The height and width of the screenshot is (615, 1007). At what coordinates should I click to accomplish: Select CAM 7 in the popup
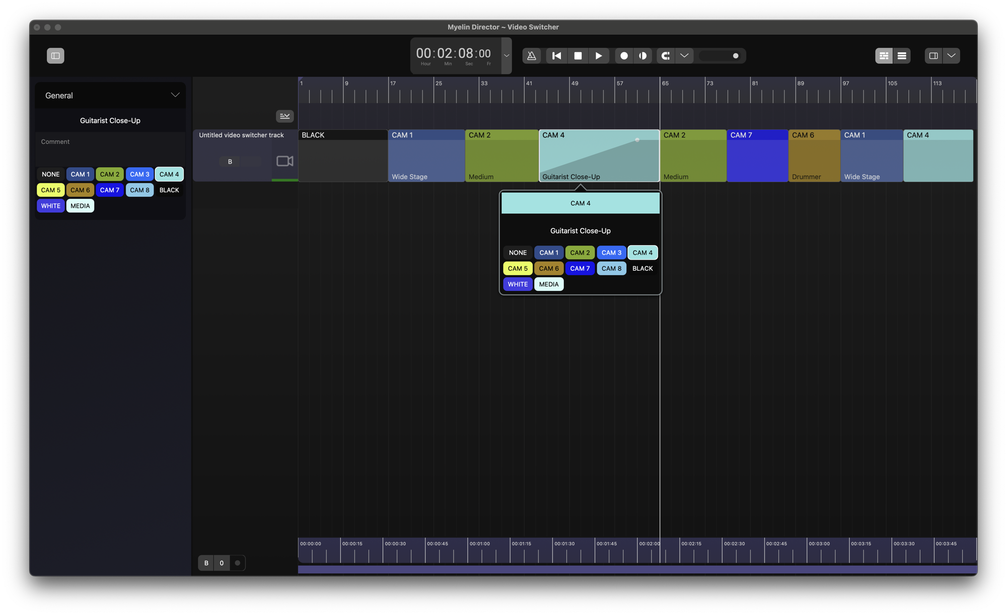(580, 268)
